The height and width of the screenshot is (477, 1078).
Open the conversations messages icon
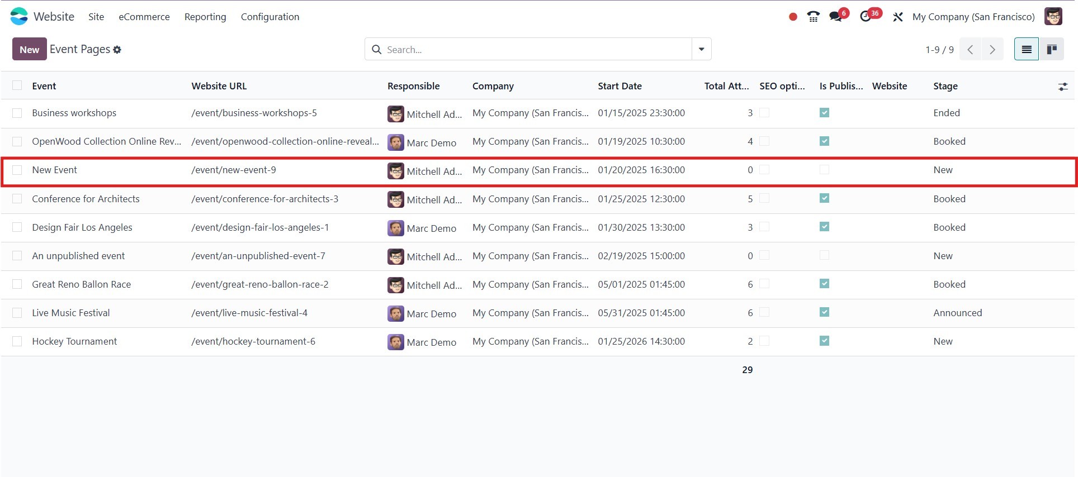tap(836, 17)
